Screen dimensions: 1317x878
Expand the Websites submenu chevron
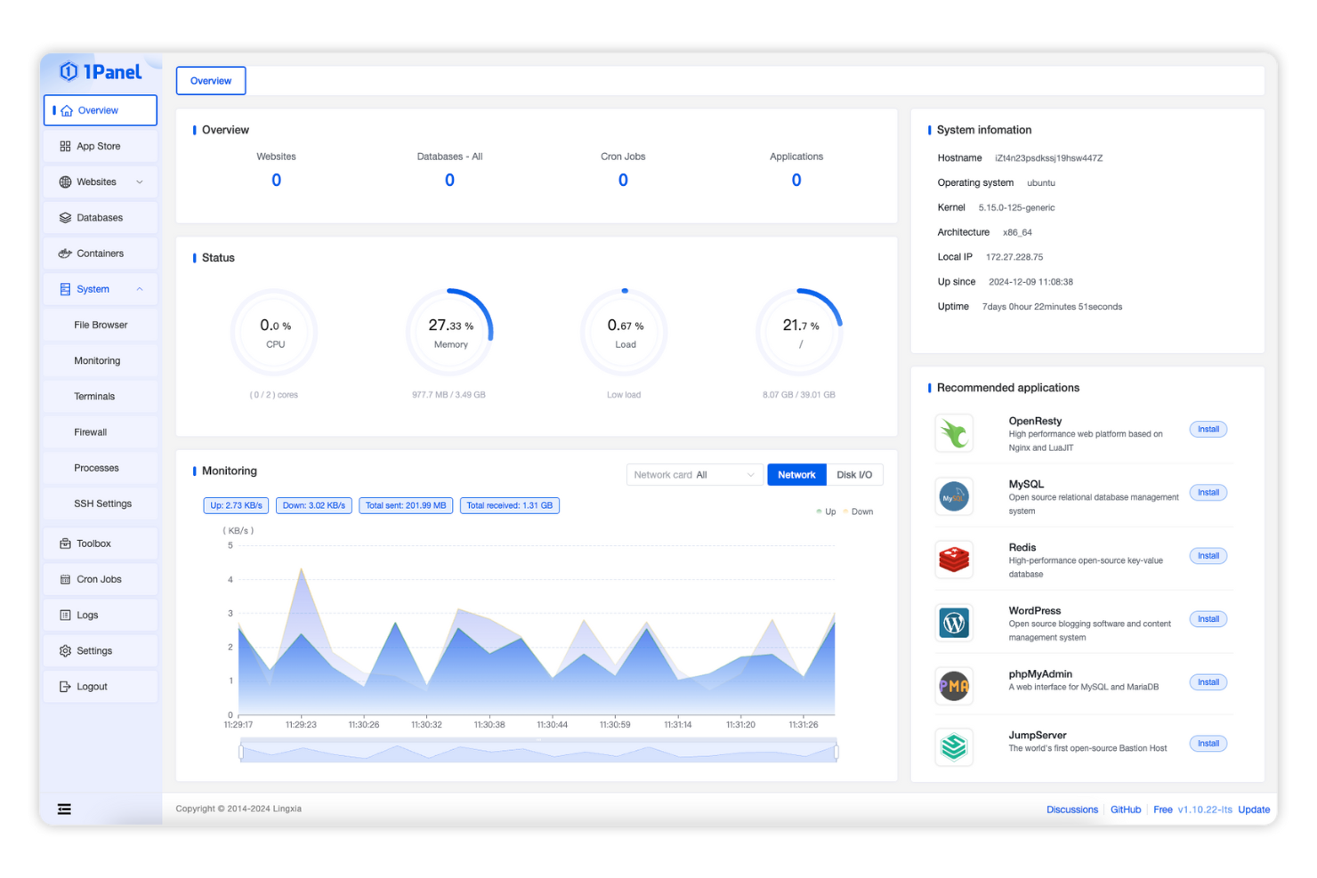[x=140, y=182]
